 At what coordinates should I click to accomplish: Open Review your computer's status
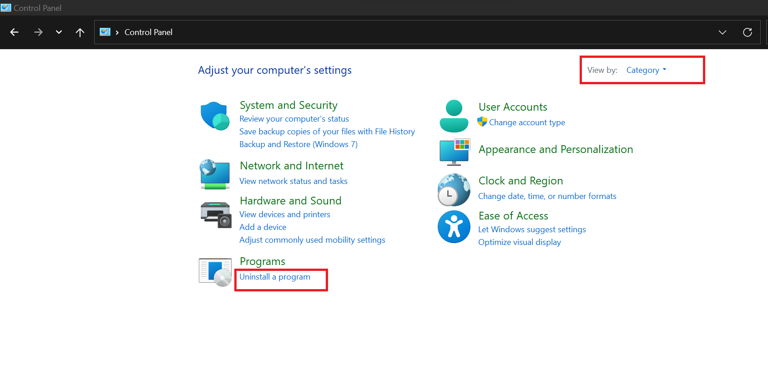[x=294, y=119]
